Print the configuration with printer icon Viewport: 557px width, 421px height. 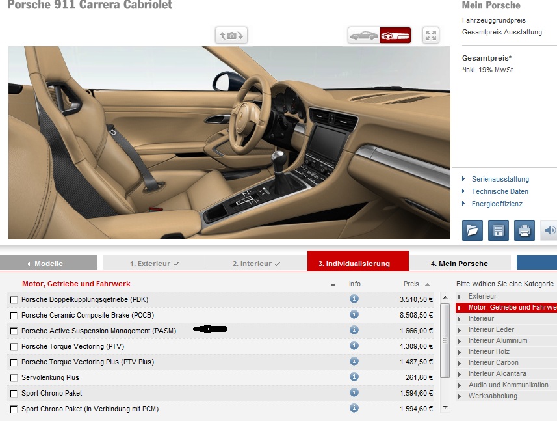click(x=525, y=230)
